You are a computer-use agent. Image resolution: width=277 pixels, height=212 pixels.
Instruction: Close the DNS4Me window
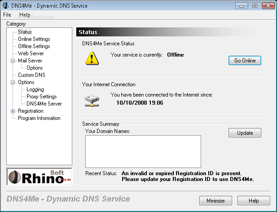(268, 6)
